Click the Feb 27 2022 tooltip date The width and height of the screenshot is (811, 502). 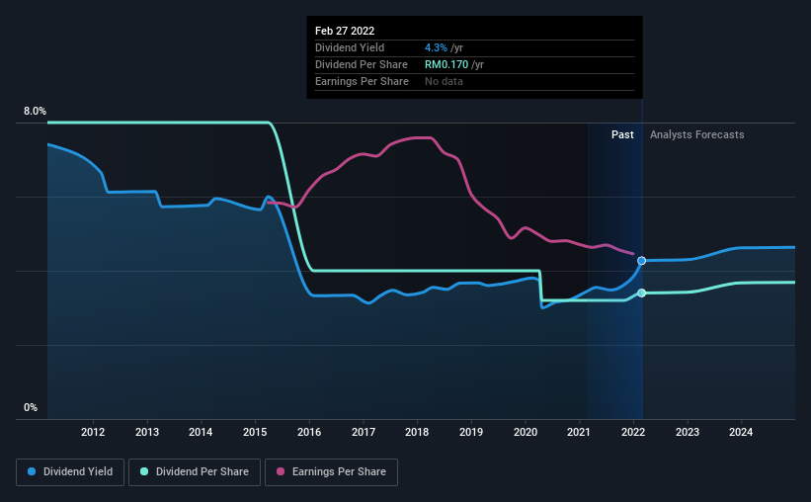pos(345,31)
